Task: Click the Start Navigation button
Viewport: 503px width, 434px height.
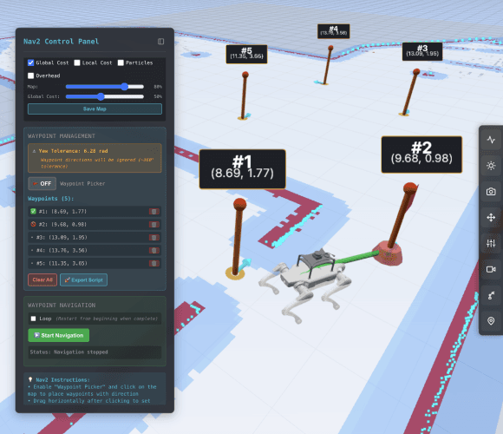Action: tap(59, 335)
